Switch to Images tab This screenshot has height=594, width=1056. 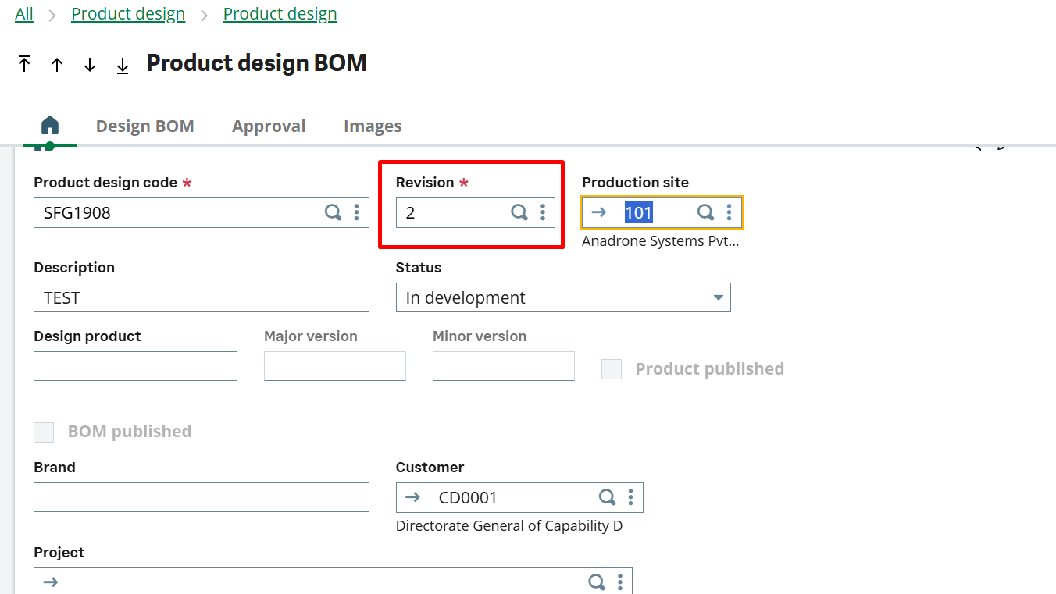pos(373,126)
